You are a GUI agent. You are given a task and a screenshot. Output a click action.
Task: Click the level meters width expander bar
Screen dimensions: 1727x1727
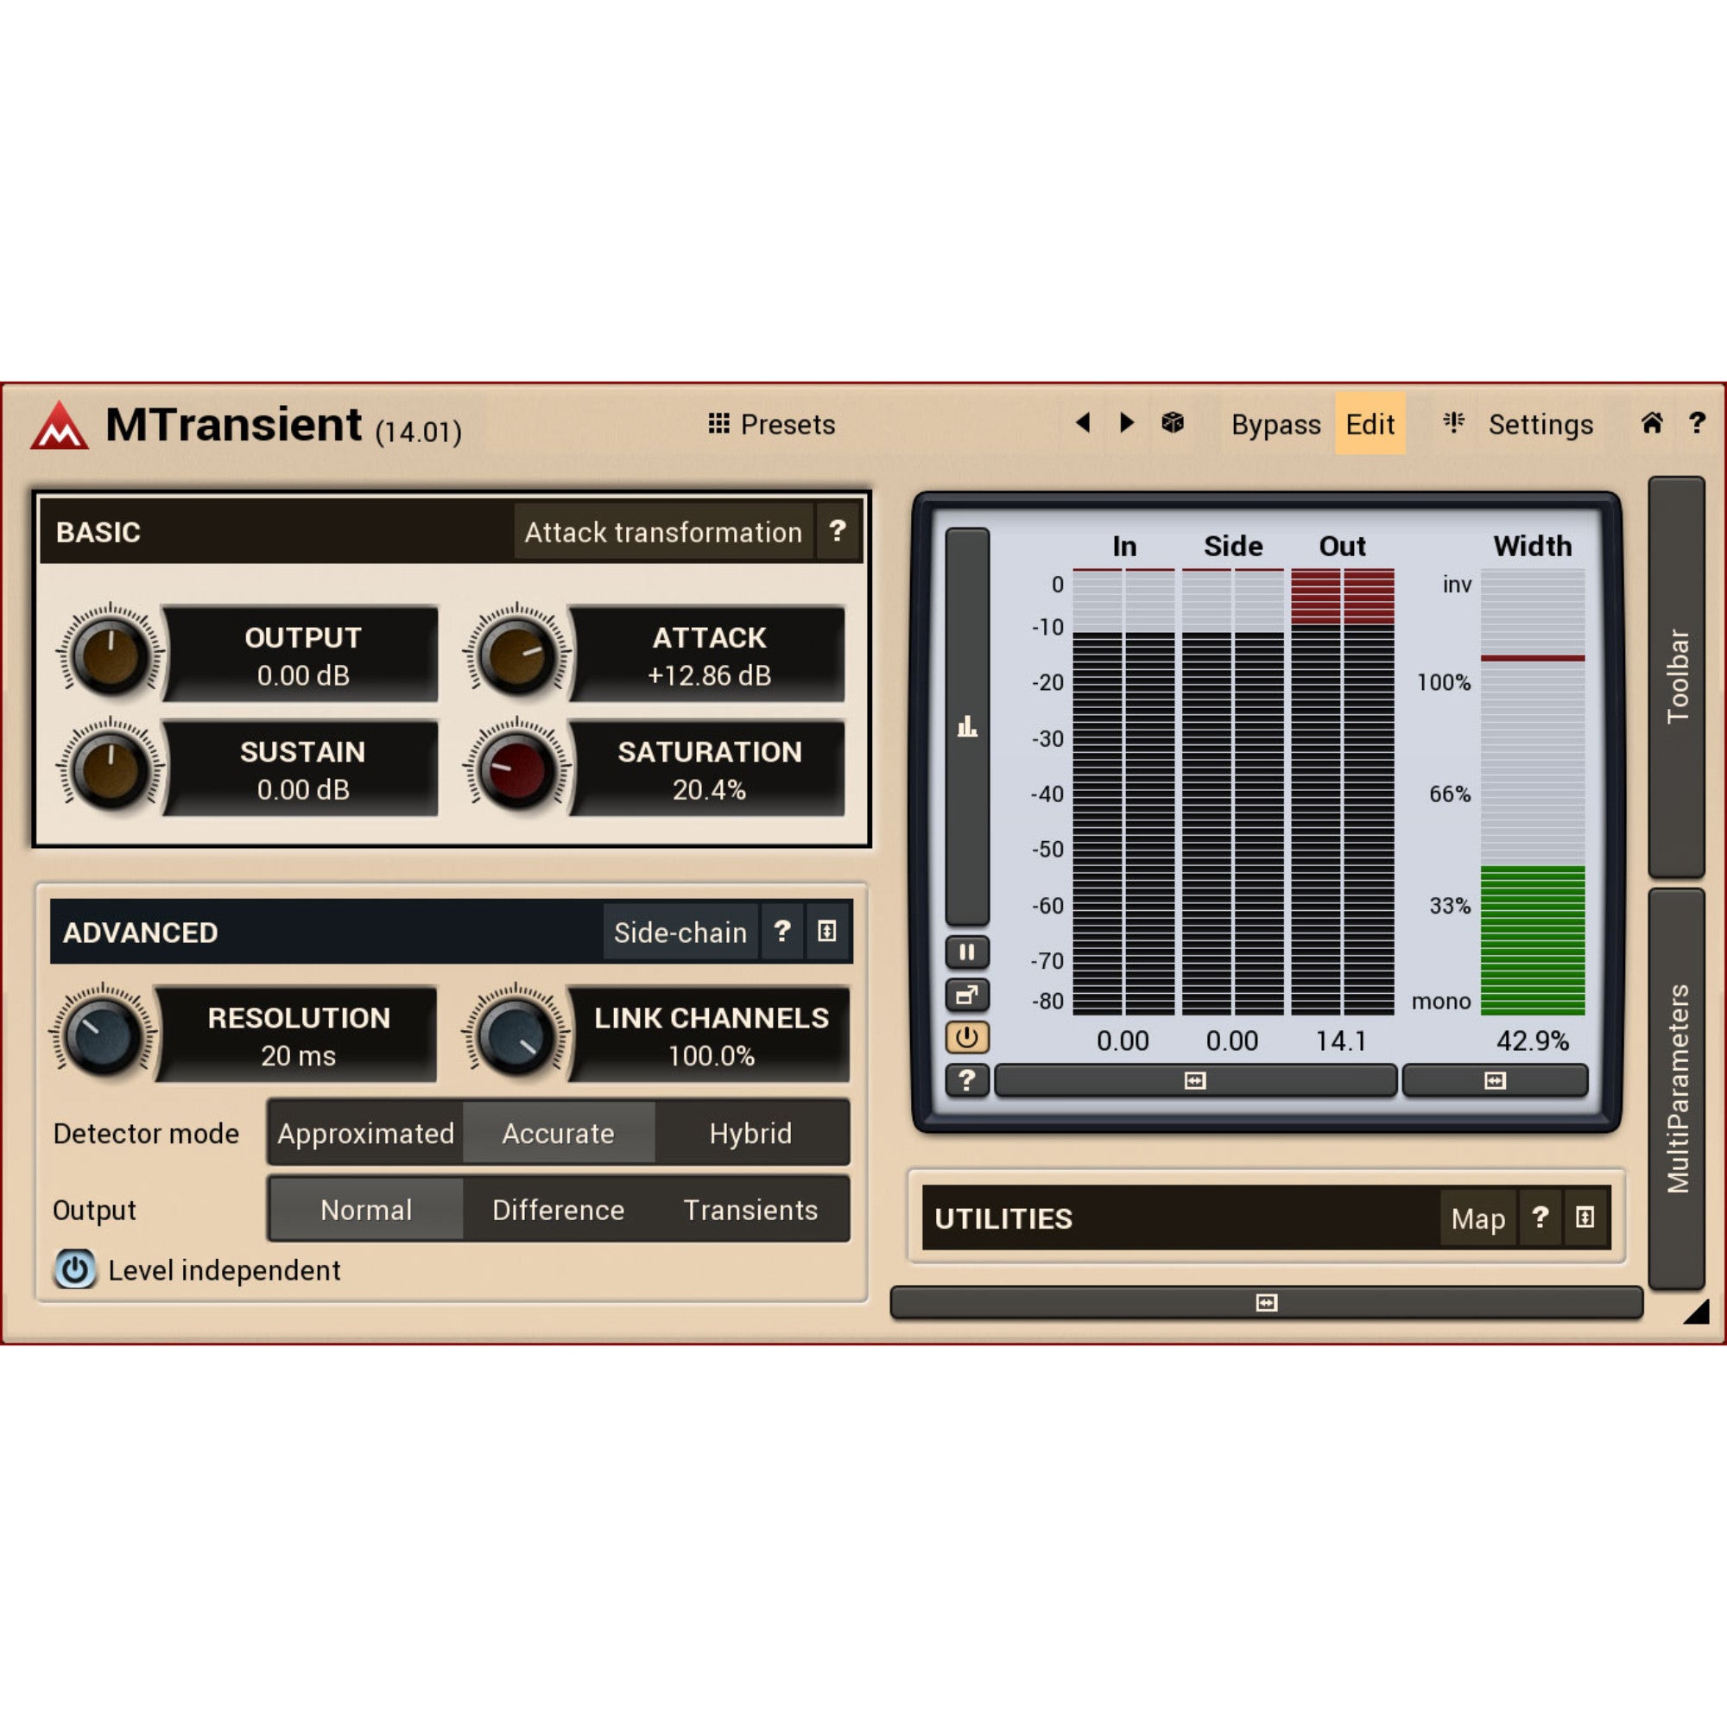coord(1195,1081)
